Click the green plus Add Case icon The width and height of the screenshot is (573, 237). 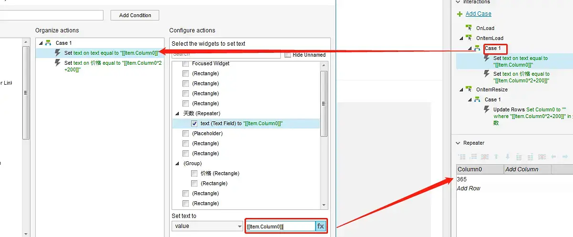[460, 14]
